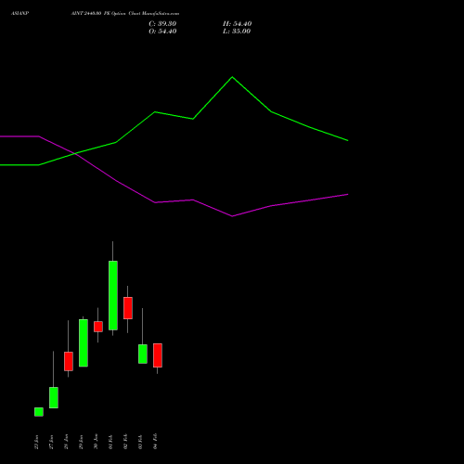Click the high value H: 54.40
The image size is (464, 464).
click(x=237, y=24)
